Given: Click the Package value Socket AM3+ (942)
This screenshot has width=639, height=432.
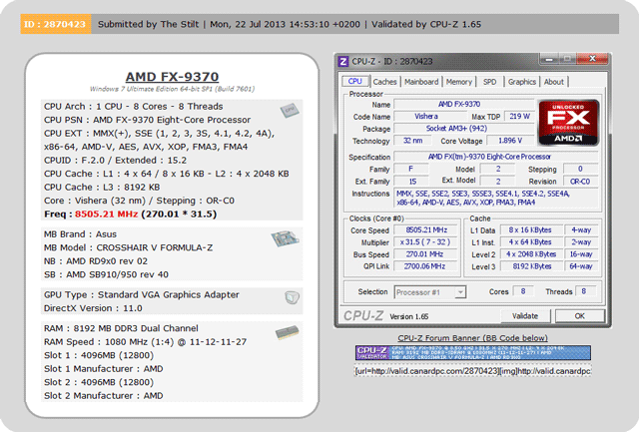Looking at the screenshot, I should point(464,129).
